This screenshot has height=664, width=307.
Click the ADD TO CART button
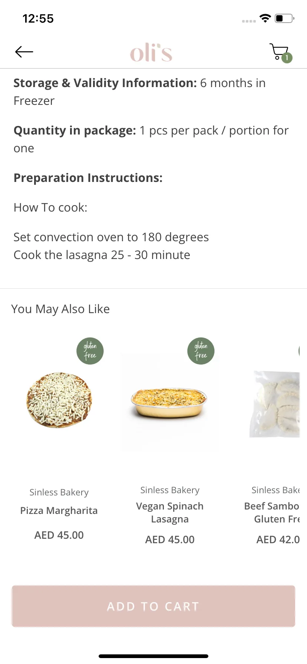click(x=153, y=606)
